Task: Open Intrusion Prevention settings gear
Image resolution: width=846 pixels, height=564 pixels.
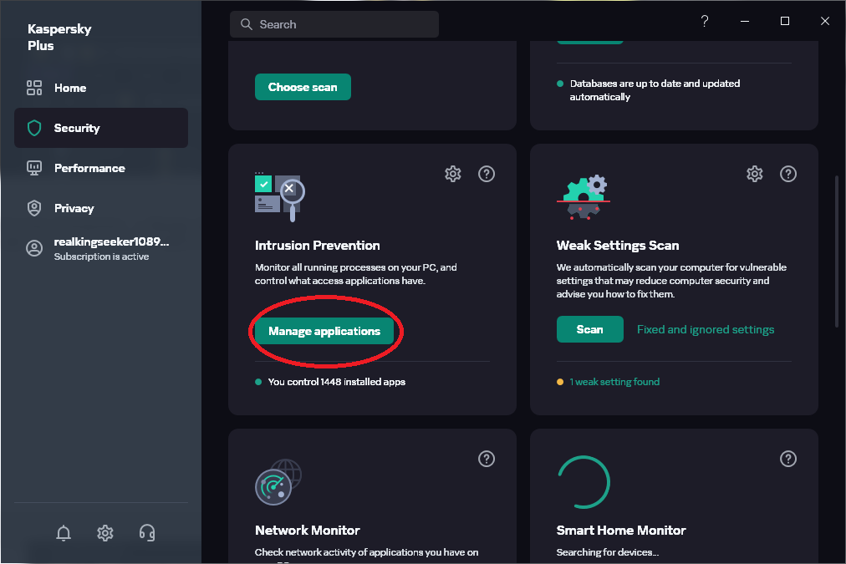Action: coord(452,174)
